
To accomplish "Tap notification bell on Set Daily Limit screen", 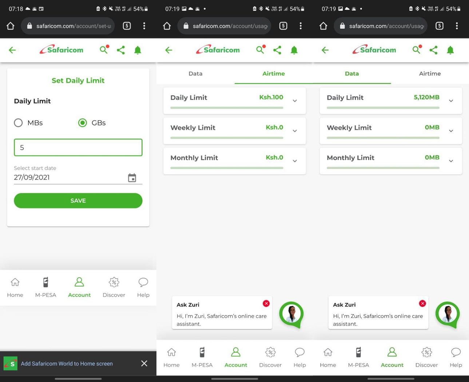I will pos(138,50).
